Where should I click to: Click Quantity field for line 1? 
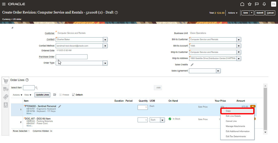click(143, 107)
